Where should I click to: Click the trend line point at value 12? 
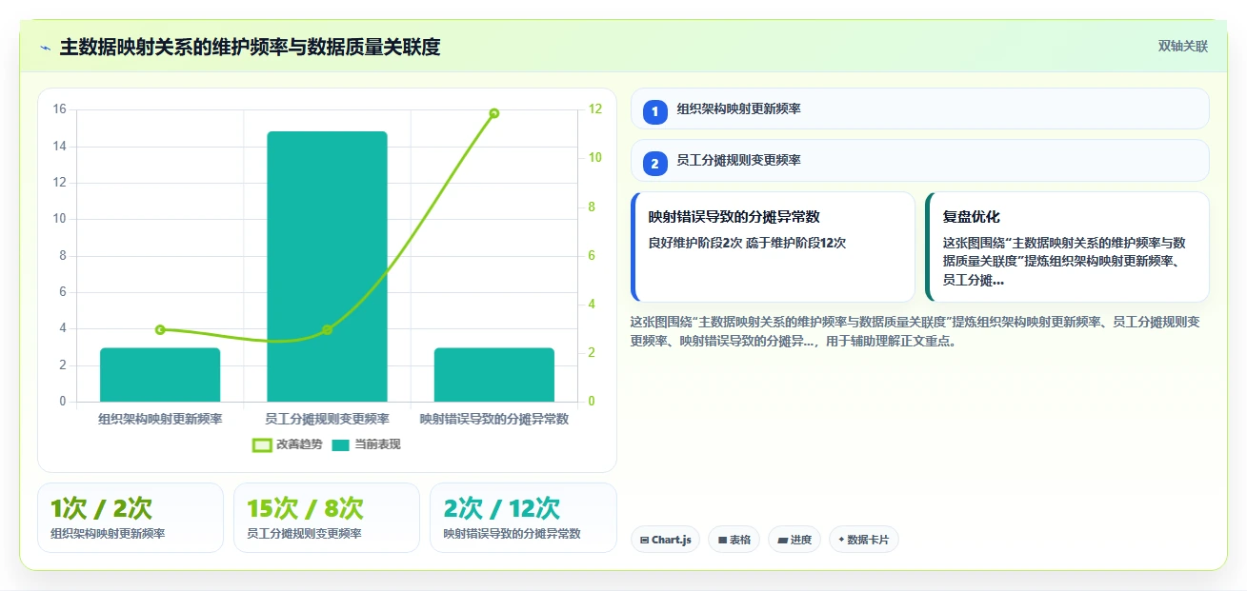click(x=494, y=113)
